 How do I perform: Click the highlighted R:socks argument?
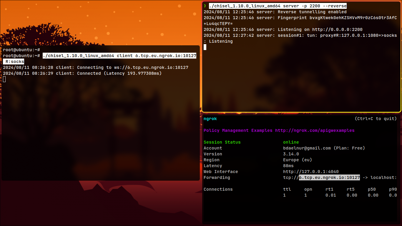tap(15, 62)
